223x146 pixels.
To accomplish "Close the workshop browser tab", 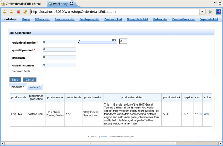I will pos(72,4).
